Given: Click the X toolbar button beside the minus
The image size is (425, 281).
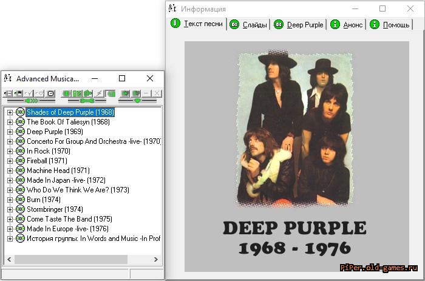Looking at the screenshot, I should pyautogui.click(x=157, y=93).
